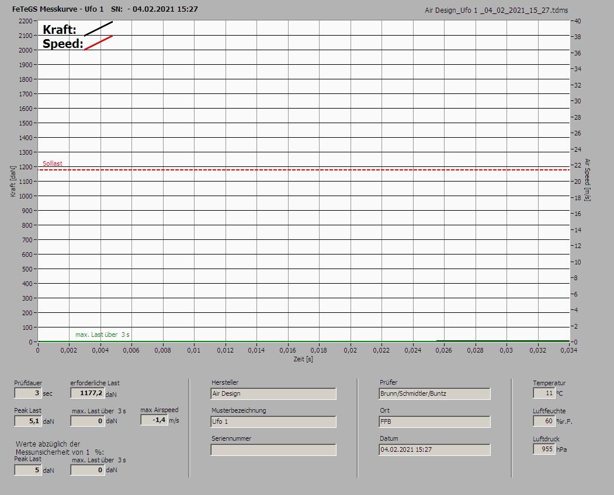Image resolution: width=614 pixels, height=495 pixels.
Task: Click the Kraft legend black line sample
Action: pos(98,29)
